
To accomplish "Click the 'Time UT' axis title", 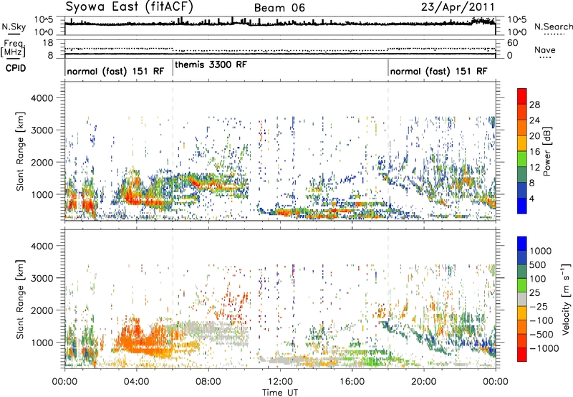I will [x=280, y=393].
